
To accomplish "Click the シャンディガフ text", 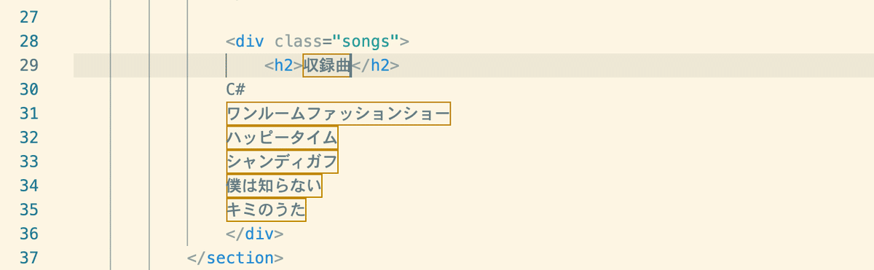I will (x=283, y=162).
